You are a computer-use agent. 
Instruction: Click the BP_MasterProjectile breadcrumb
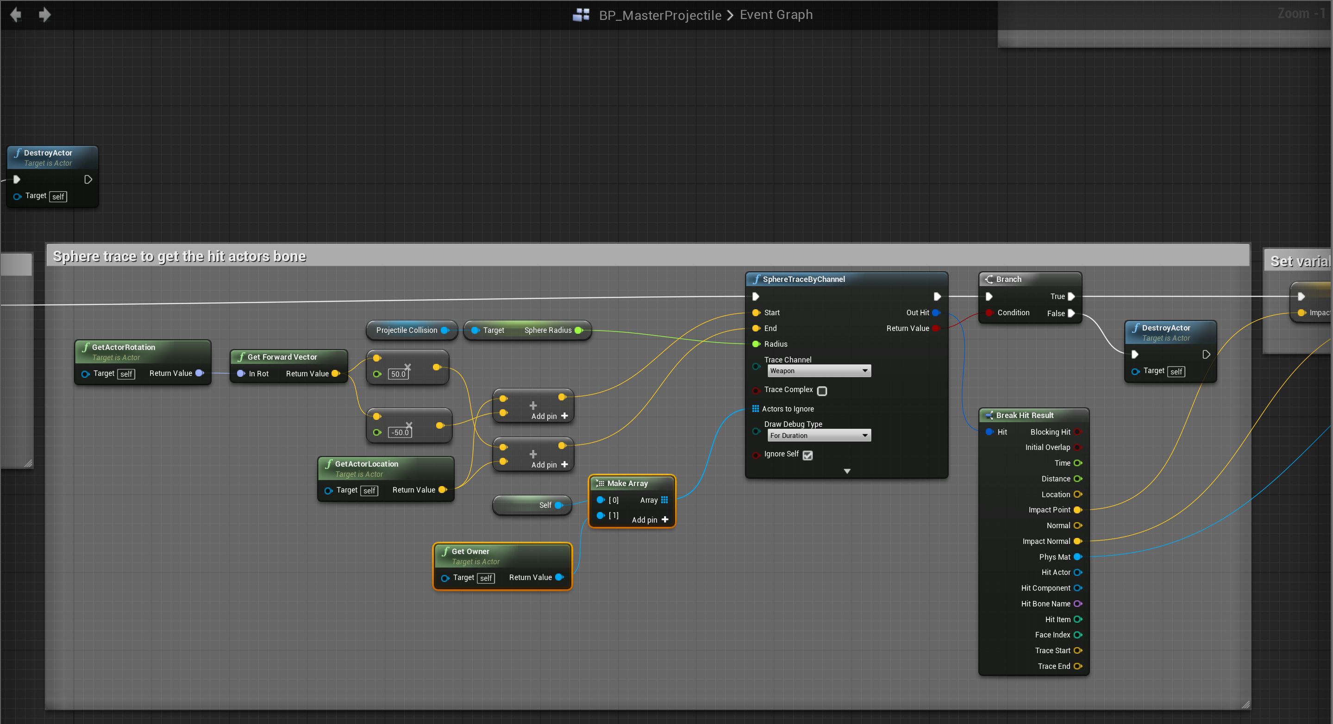pos(660,15)
